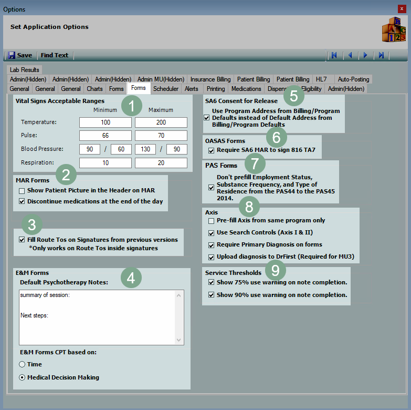Click the ABC blocks application logo
The image size is (411, 410).
click(x=393, y=29)
